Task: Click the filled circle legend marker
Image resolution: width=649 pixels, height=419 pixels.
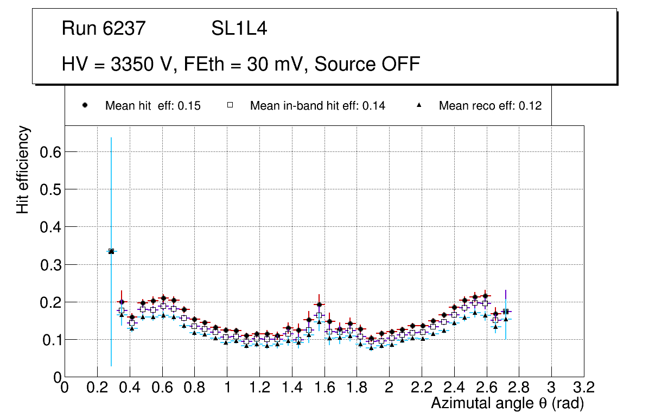Action: click(x=85, y=106)
